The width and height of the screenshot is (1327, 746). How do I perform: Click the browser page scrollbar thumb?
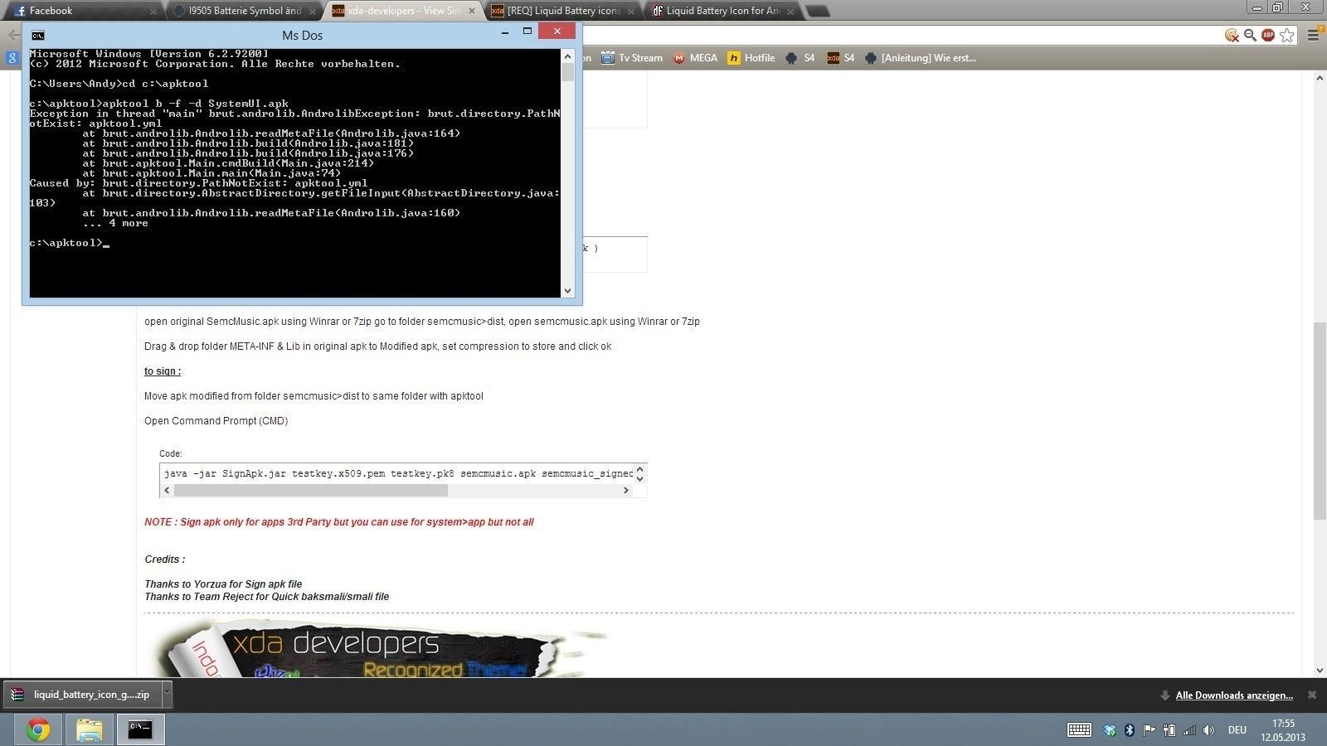pyautogui.click(x=1320, y=420)
